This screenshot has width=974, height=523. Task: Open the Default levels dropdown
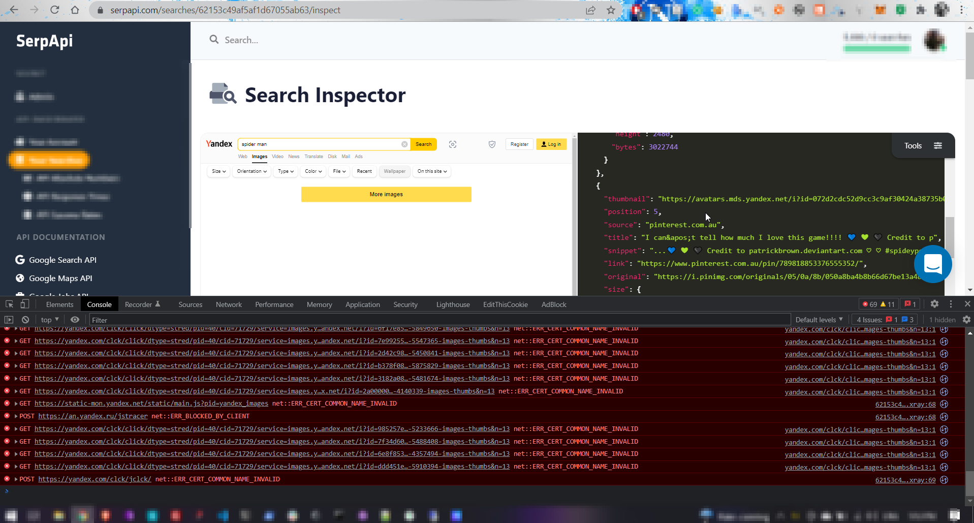pyautogui.click(x=819, y=319)
